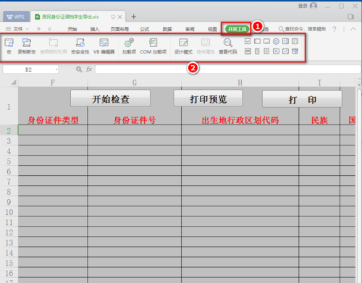
Task: Open COM Add-ins (COM 加载项)
Action: pyautogui.click(x=153, y=46)
